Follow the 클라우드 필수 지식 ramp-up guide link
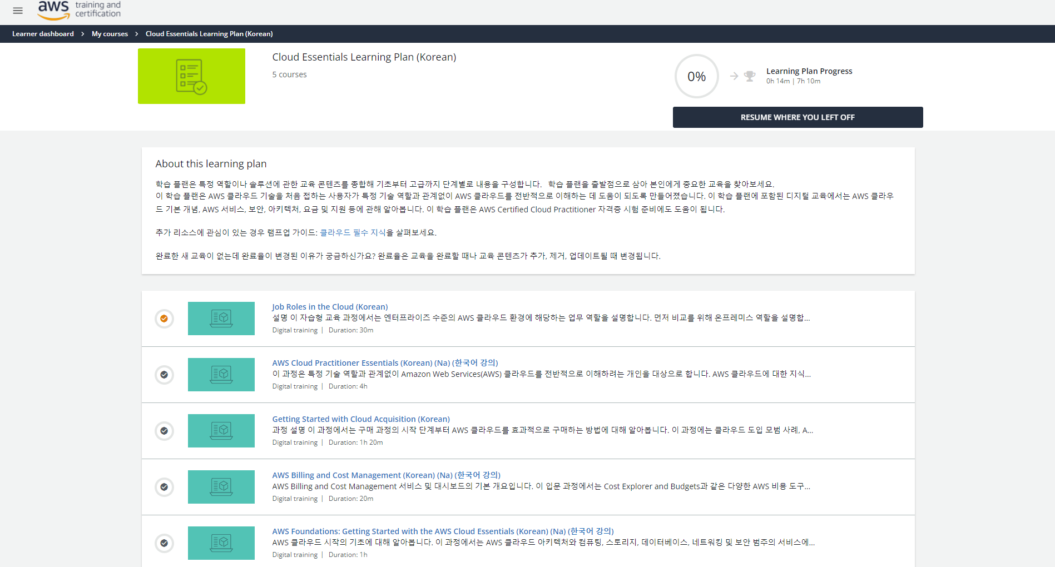 (353, 232)
